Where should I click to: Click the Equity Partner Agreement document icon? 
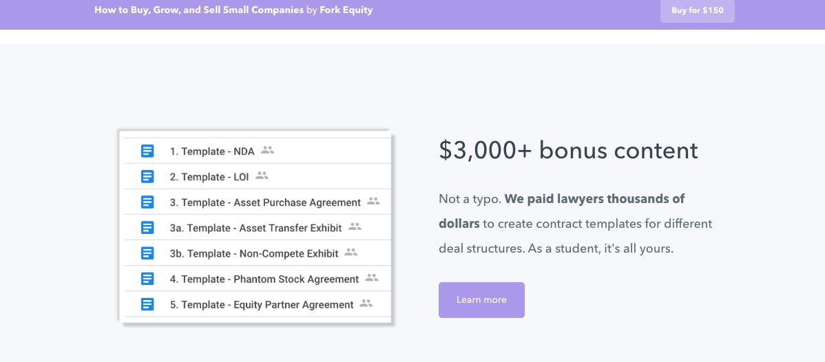click(x=147, y=304)
